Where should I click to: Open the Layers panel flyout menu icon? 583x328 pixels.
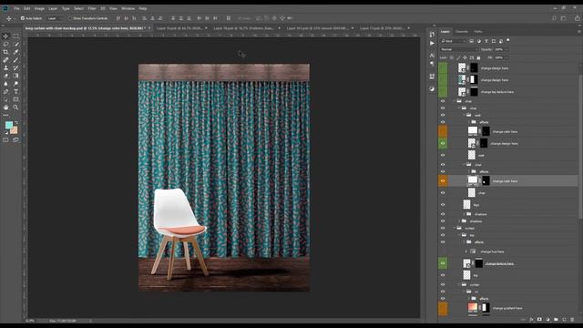click(578, 32)
